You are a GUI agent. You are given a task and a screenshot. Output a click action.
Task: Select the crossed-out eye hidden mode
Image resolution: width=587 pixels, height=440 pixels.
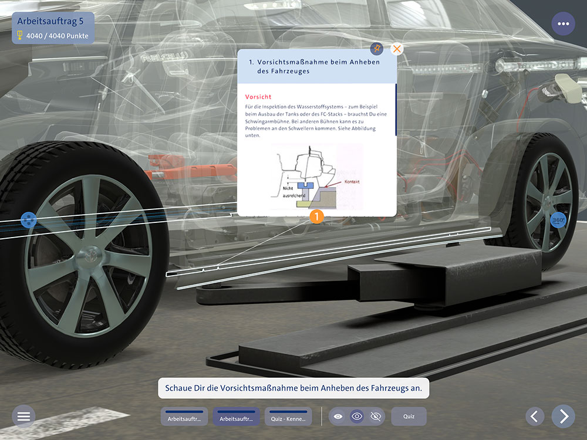376,417
